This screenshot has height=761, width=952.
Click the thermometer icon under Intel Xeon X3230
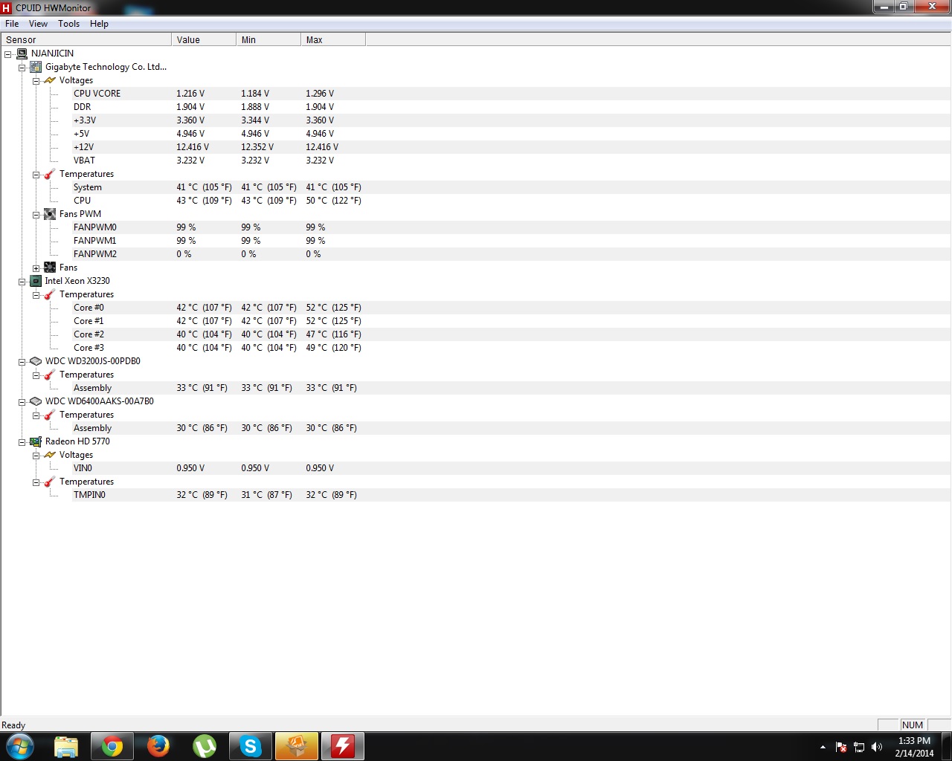tap(50, 294)
